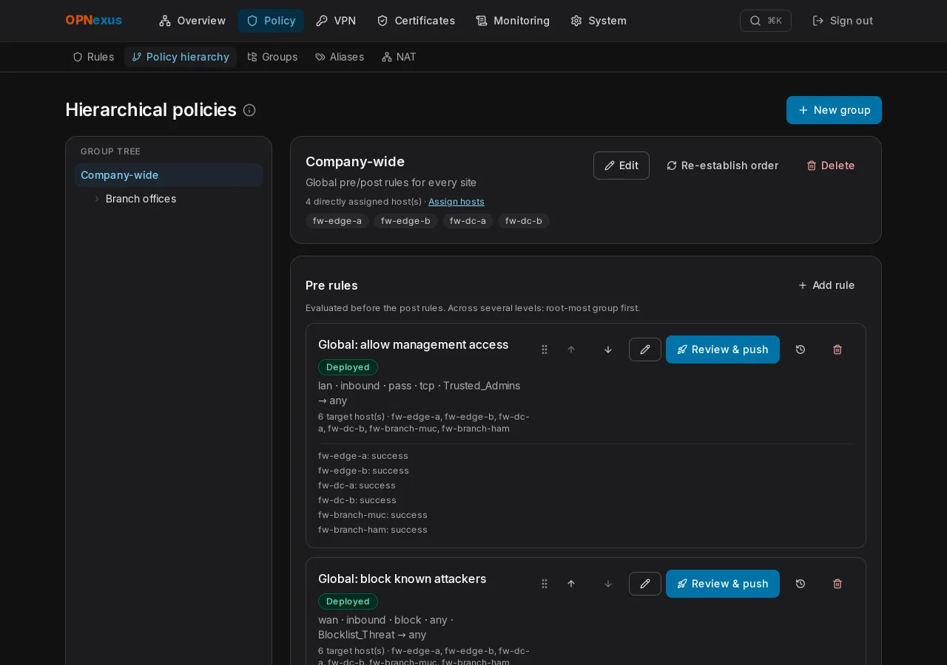The image size is (947, 665).
Task: Move block known attackers rule up
Action: pyautogui.click(x=571, y=584)
